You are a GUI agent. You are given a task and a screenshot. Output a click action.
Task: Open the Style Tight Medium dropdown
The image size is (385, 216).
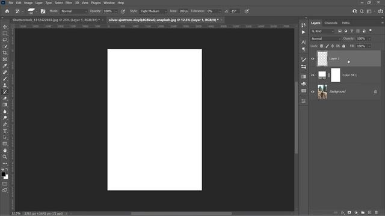[x=153, y=11]
